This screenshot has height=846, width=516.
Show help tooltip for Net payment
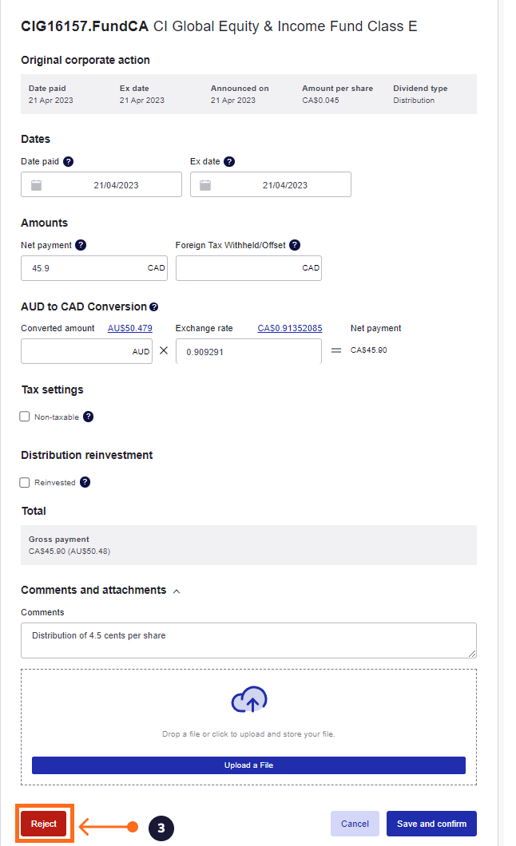point(81,245)
